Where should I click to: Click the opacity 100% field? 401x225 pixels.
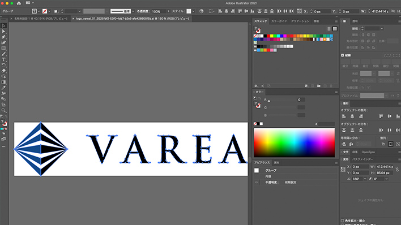[x=159, y=11]
